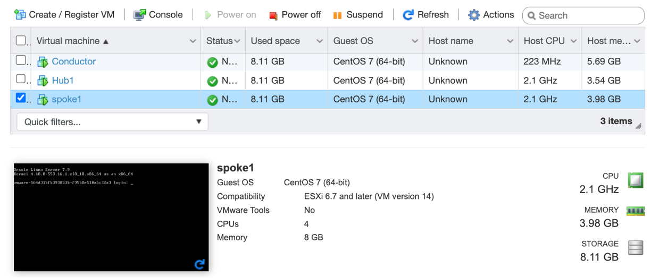Image resolution: width=651 pixels, height=278 pixels.
Task: Click the Refresh arrow icon in the toolbar
Action: [408, 15]
